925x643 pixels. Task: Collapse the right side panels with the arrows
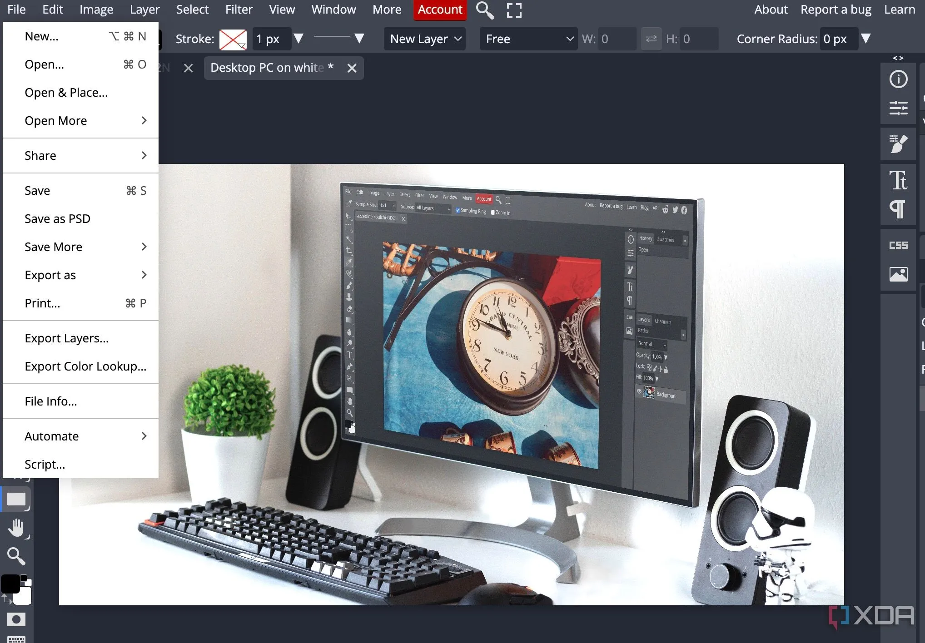[898, 58]
